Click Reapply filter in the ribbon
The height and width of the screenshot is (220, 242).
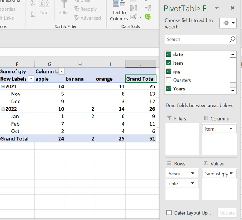click(x=85, y=9)
